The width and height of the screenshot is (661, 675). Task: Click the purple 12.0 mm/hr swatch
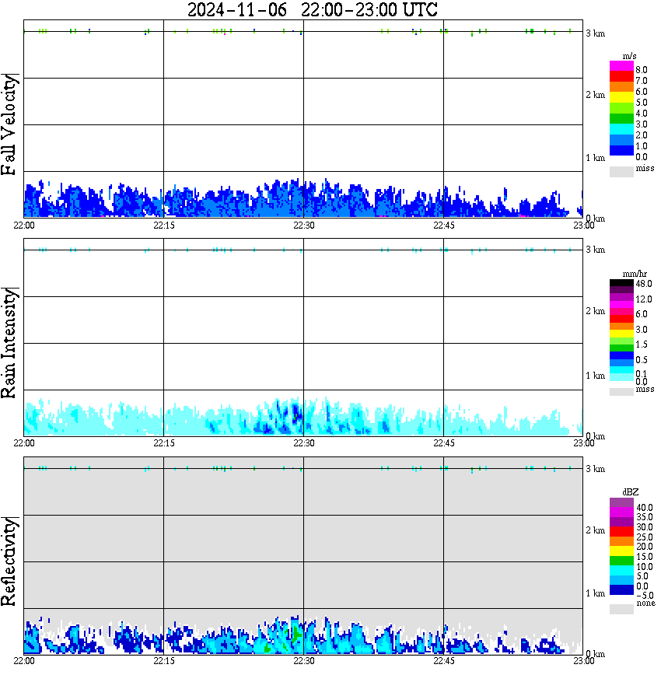(621, 298)
